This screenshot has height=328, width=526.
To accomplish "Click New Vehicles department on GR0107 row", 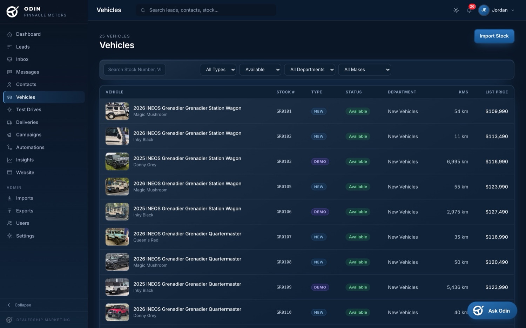I will (x=403, y=237).
